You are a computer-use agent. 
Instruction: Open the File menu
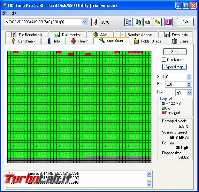pyautogui.click(x=5, y=13)
